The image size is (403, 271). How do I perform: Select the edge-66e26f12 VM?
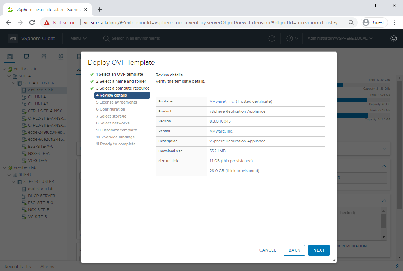pos(46,139)
